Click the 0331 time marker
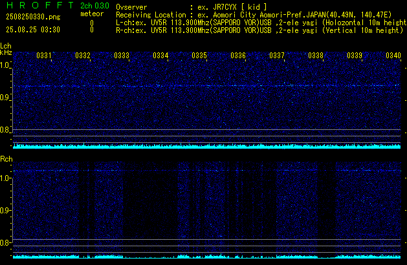Viewport: 407px width, 265px height. [44, 56]
